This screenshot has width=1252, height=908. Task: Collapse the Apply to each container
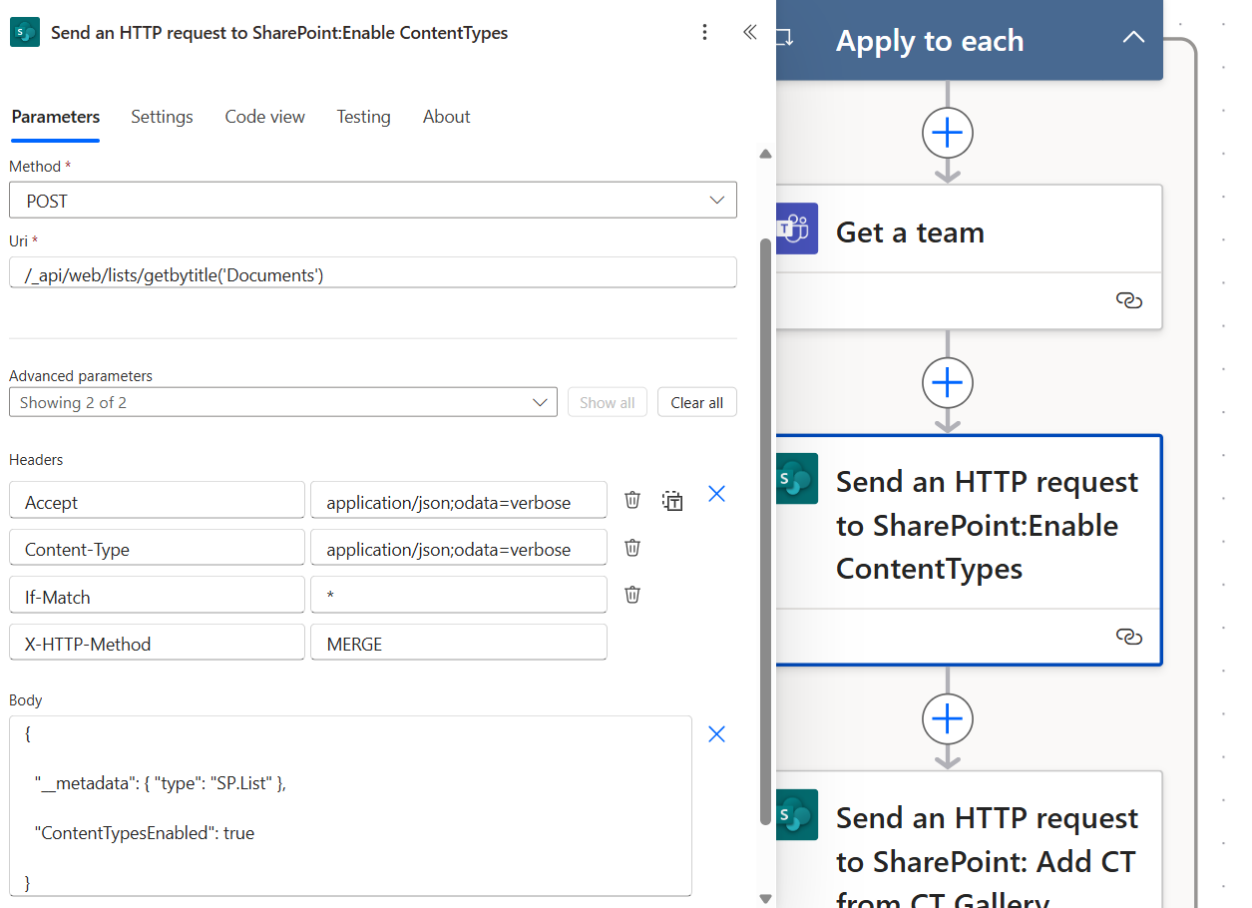[x=1133, y=38]
